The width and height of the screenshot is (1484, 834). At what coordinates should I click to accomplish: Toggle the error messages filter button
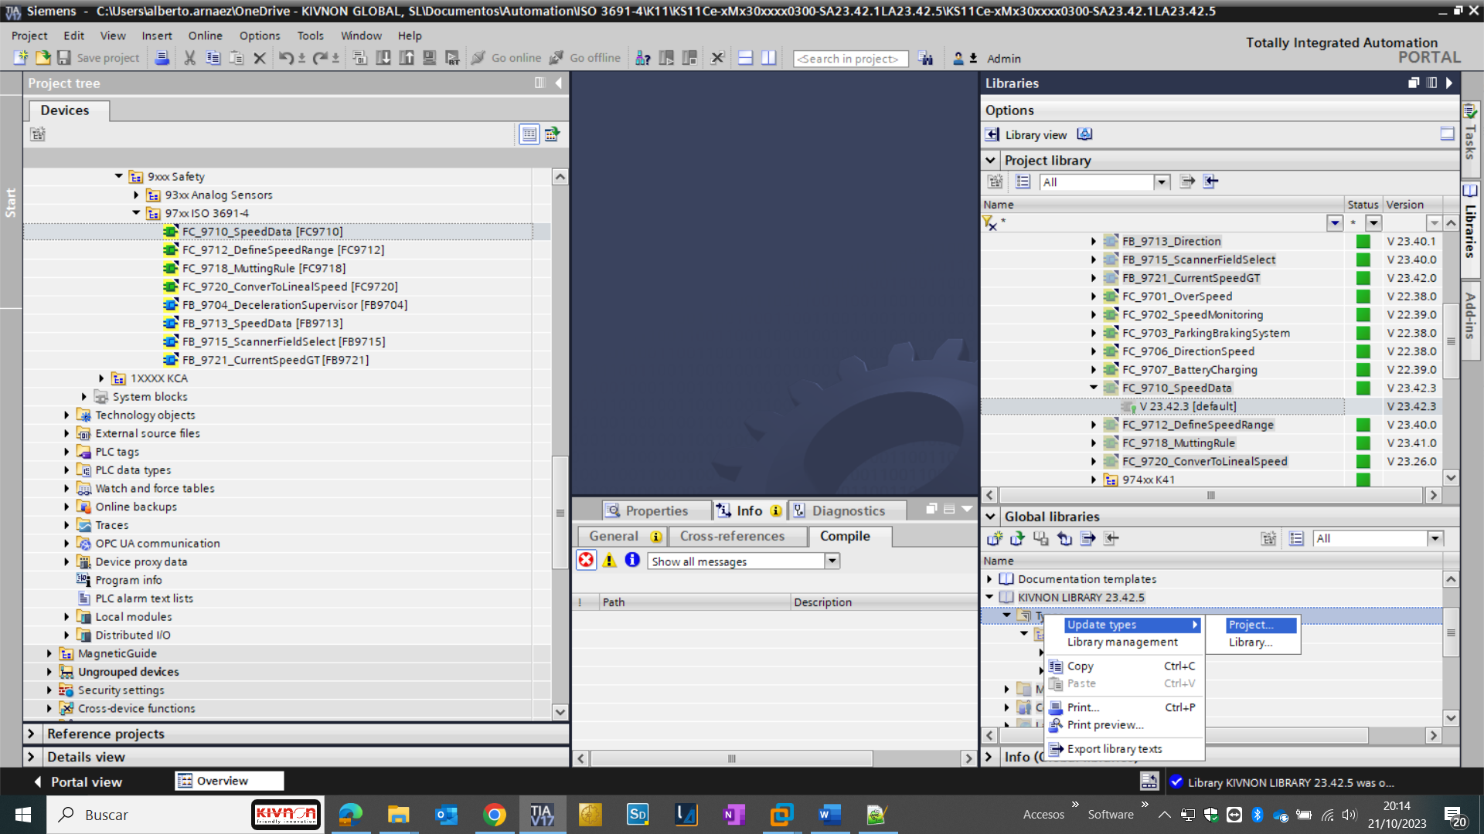coord(587,561)
